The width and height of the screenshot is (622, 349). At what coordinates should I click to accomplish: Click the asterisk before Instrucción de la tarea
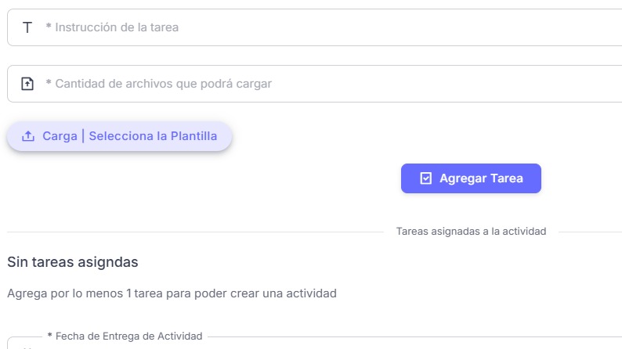pyautogui.click(x=49, y=28)
